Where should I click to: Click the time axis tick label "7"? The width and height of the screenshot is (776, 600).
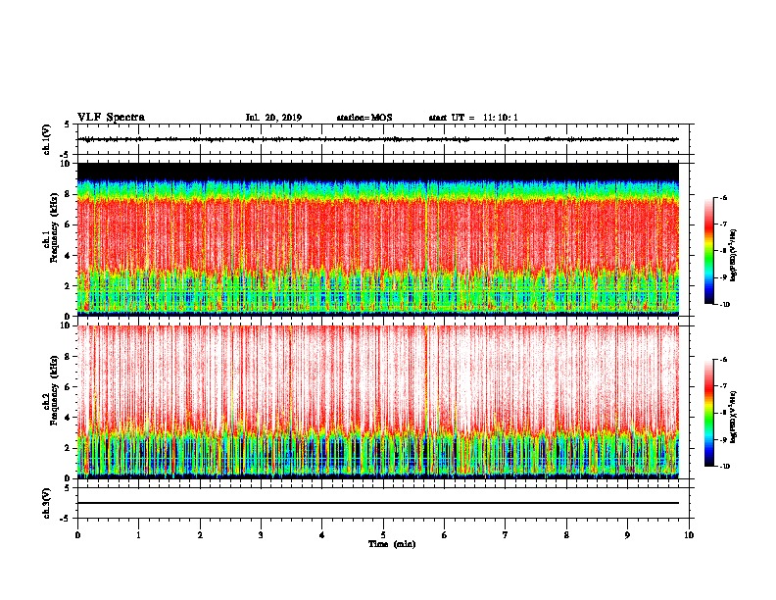coord(506,535)
